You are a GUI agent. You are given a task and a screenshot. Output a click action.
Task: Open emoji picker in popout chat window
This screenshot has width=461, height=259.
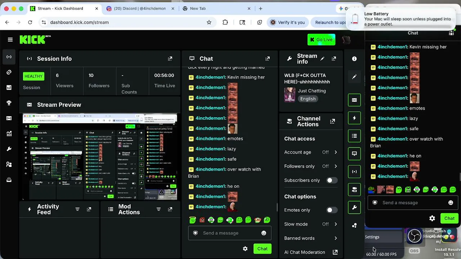[451, 203]
